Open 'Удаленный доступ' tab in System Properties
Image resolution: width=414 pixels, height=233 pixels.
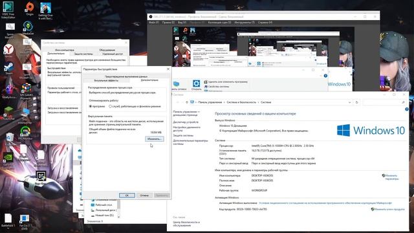click(x=113, y=54)
